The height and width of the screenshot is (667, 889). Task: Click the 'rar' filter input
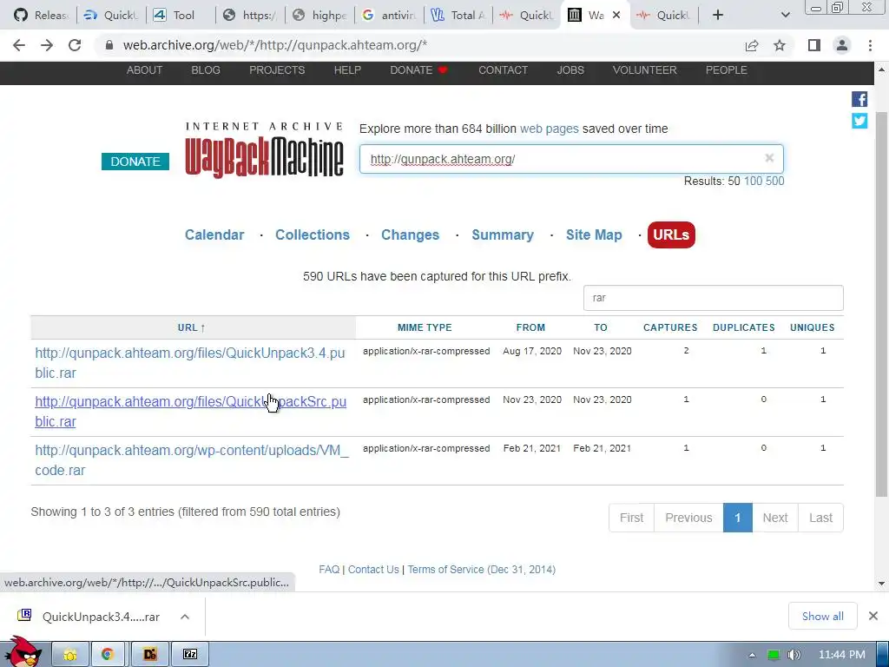[x=714, y=298]
